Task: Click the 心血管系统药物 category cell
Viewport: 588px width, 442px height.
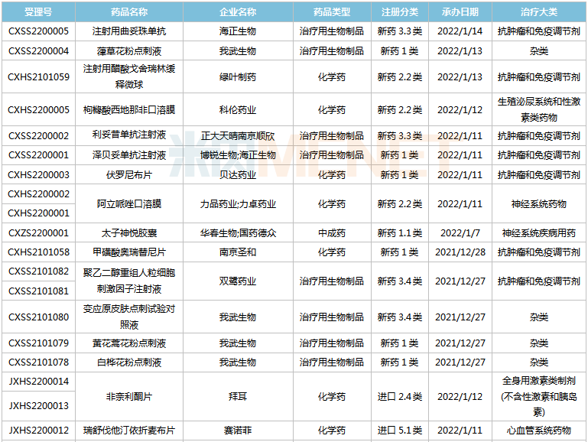Action: (x=538, y=431)
